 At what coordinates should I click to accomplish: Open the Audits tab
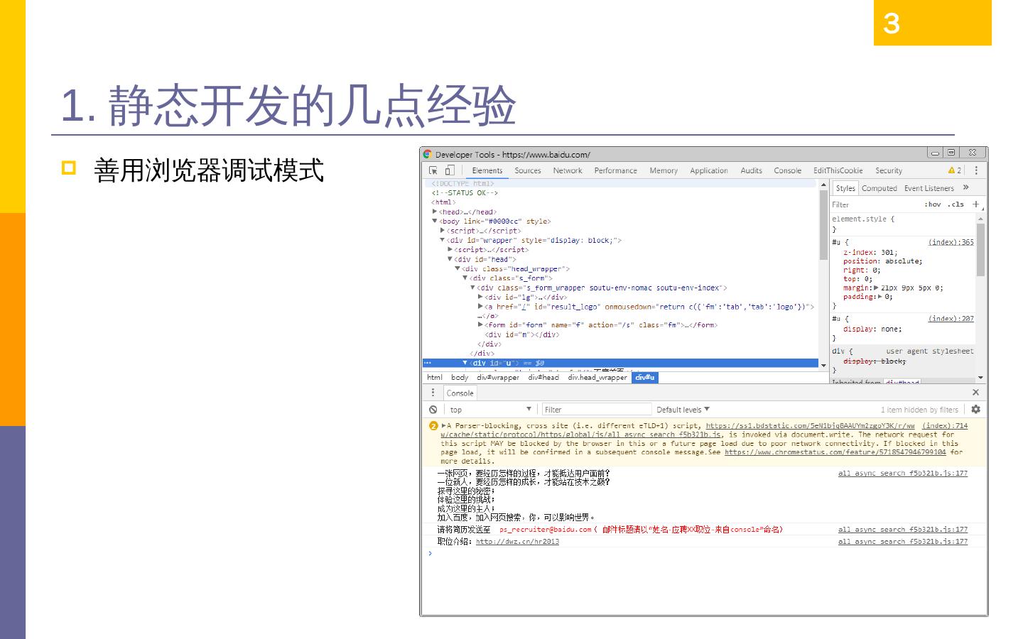pos(752,170)
